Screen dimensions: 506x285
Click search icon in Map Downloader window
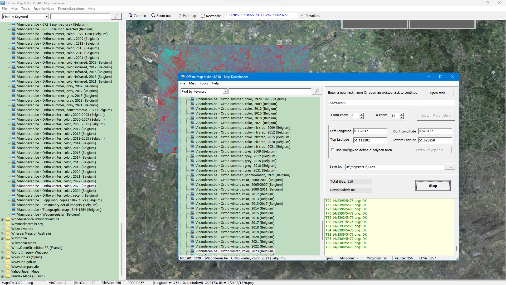[317, 91]
